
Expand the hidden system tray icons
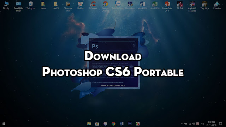pos(182,124)
